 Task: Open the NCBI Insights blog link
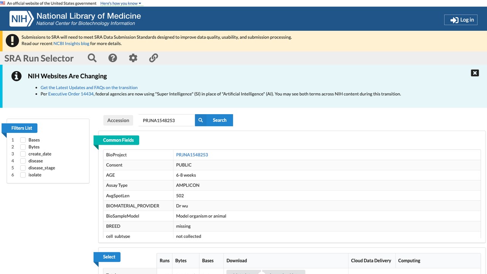(x=71, y=43)
